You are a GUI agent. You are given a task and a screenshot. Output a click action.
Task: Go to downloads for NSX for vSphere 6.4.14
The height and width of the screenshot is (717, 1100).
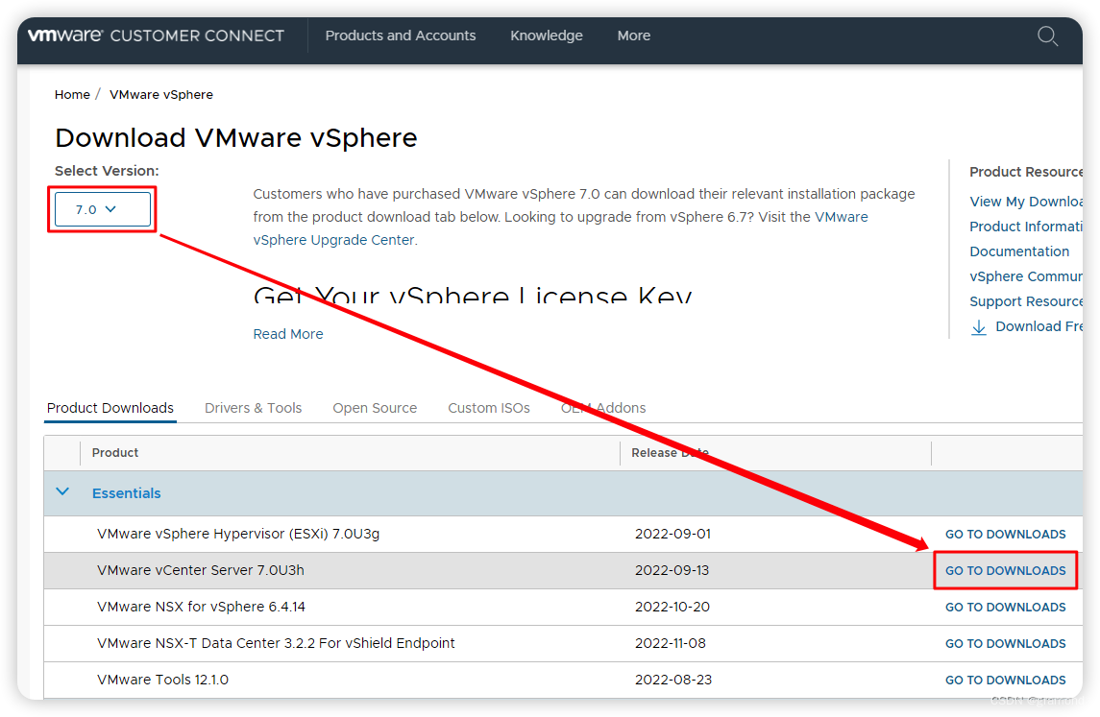point(1005,607)
